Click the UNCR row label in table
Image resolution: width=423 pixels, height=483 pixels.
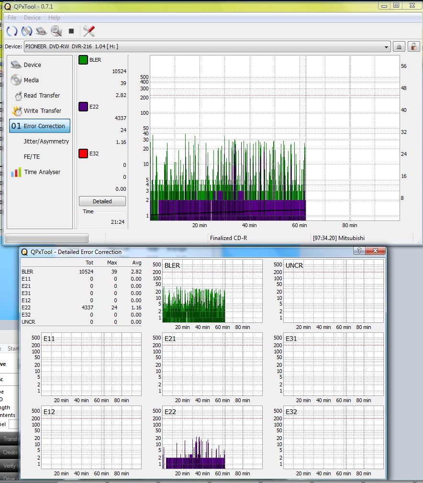click(28, 322)
